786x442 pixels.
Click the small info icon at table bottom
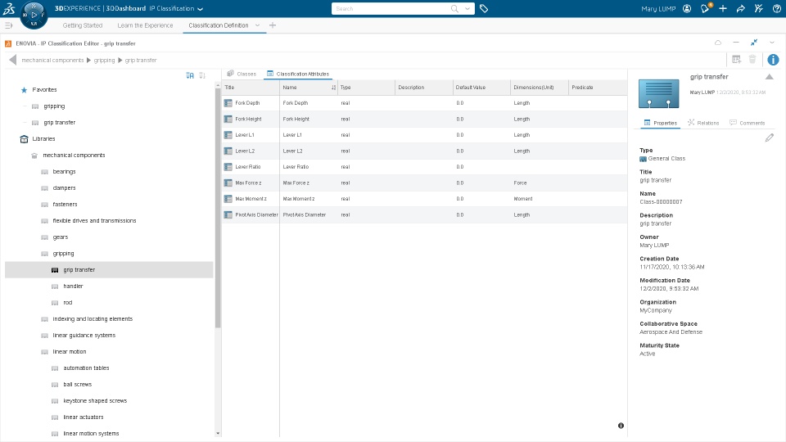click(x=621, y=426)
